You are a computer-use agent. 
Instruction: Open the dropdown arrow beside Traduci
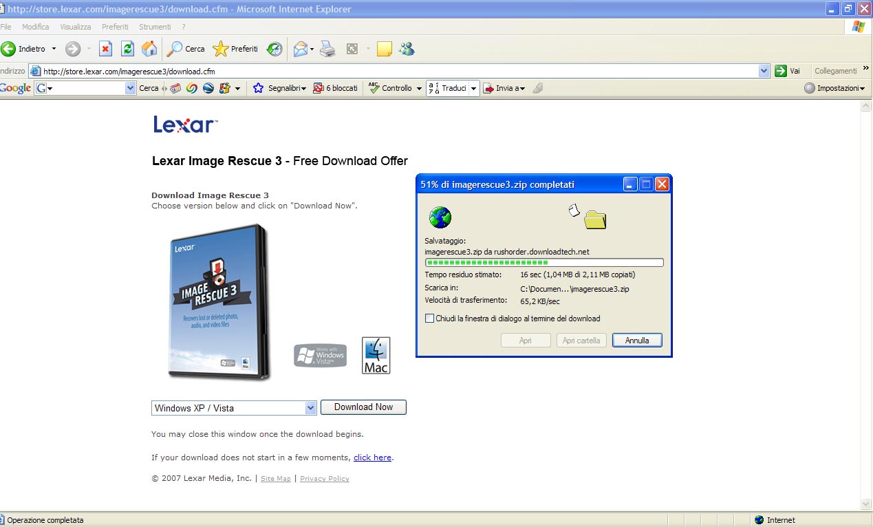pyautogui.click(x=475, y=88)
